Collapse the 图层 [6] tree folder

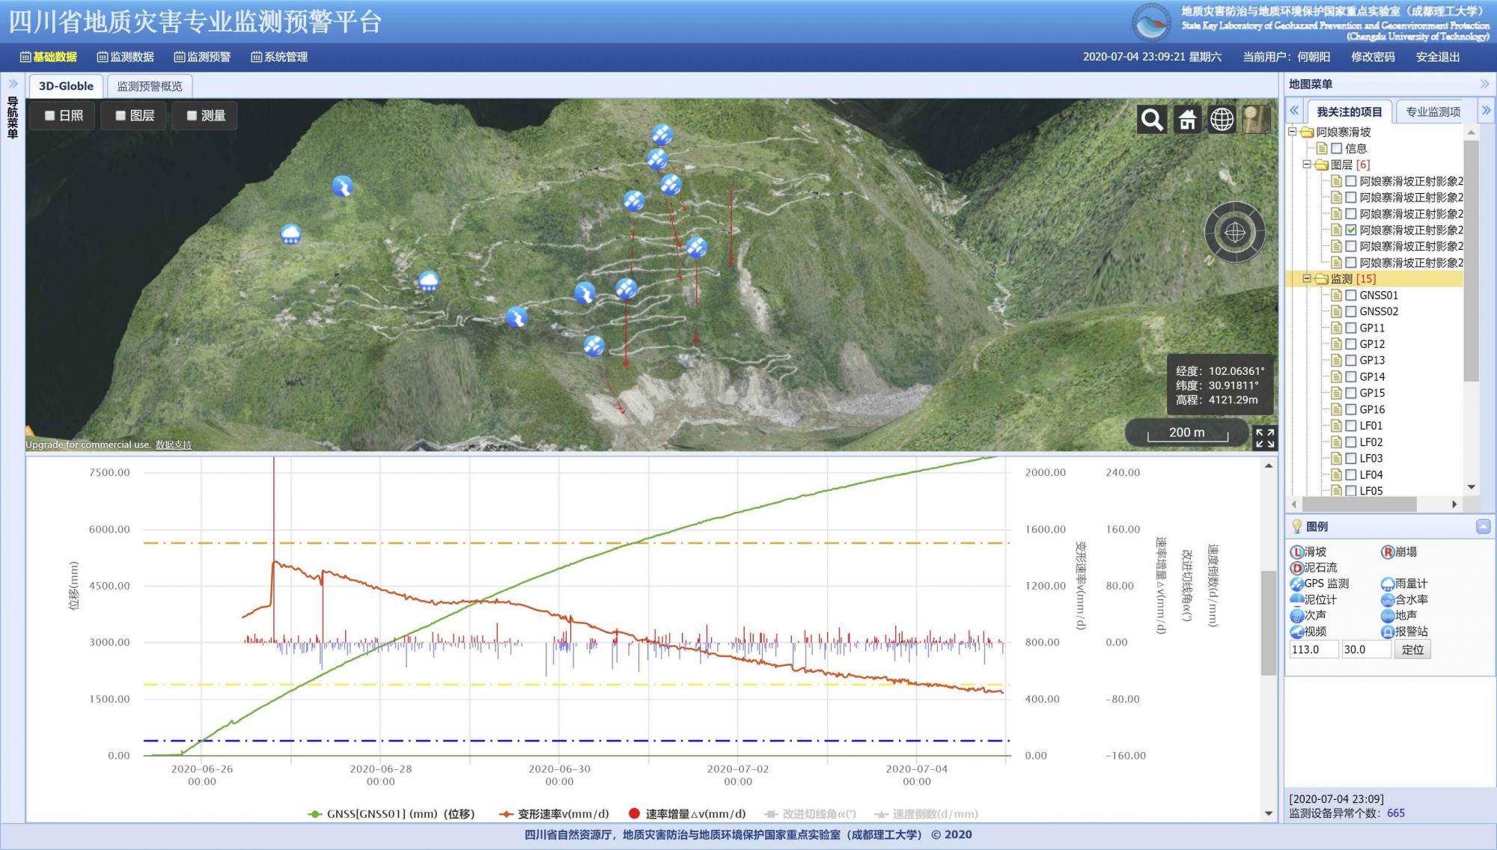pyautogui.click(x=1307, y=165)
